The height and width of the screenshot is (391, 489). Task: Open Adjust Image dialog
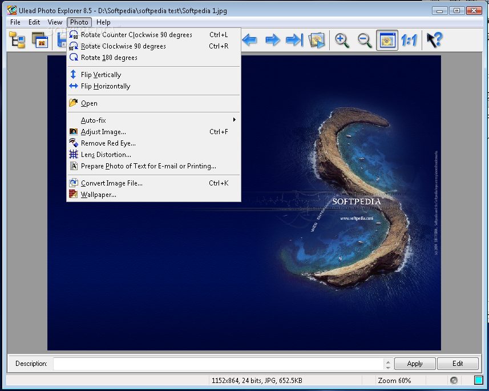153,132
